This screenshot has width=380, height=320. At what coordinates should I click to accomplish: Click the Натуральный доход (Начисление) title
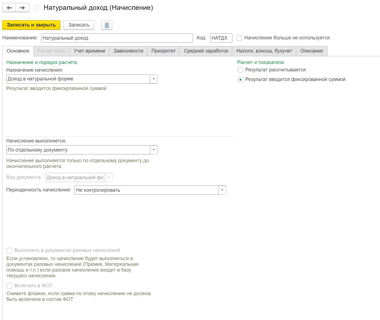[x=98, y=8]
